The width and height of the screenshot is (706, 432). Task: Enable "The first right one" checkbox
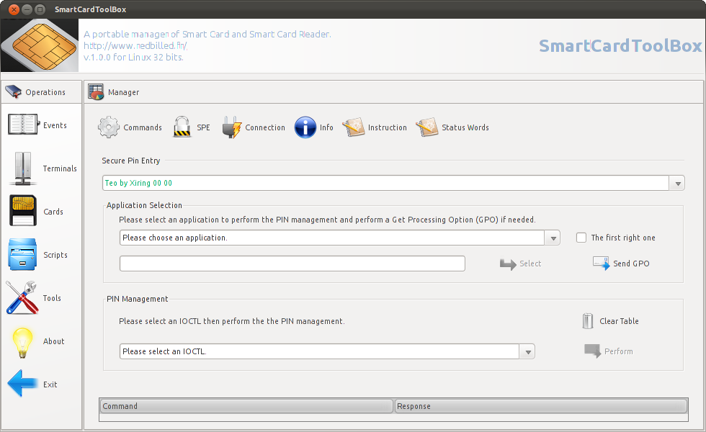click(581, 238)
